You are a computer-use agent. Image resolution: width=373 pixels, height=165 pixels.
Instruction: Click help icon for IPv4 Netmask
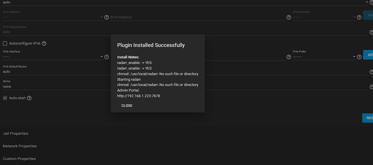(x=359, y=17)
